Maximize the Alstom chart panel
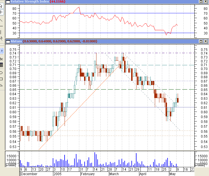Viewport: 209px width, 176px height. 201,41
